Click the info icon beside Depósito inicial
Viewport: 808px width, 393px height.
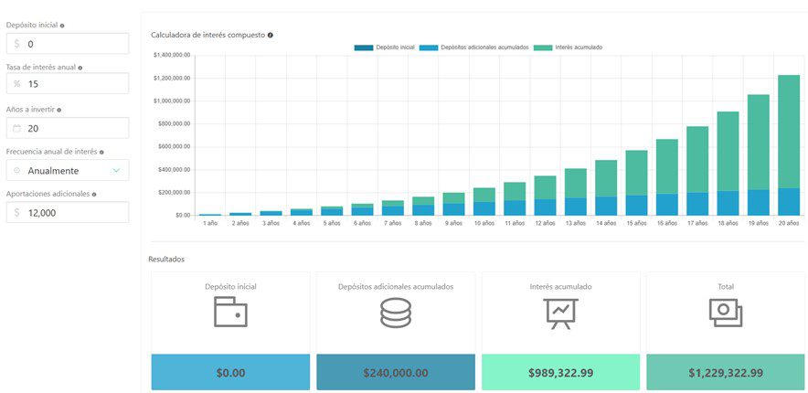coord(62,26)
